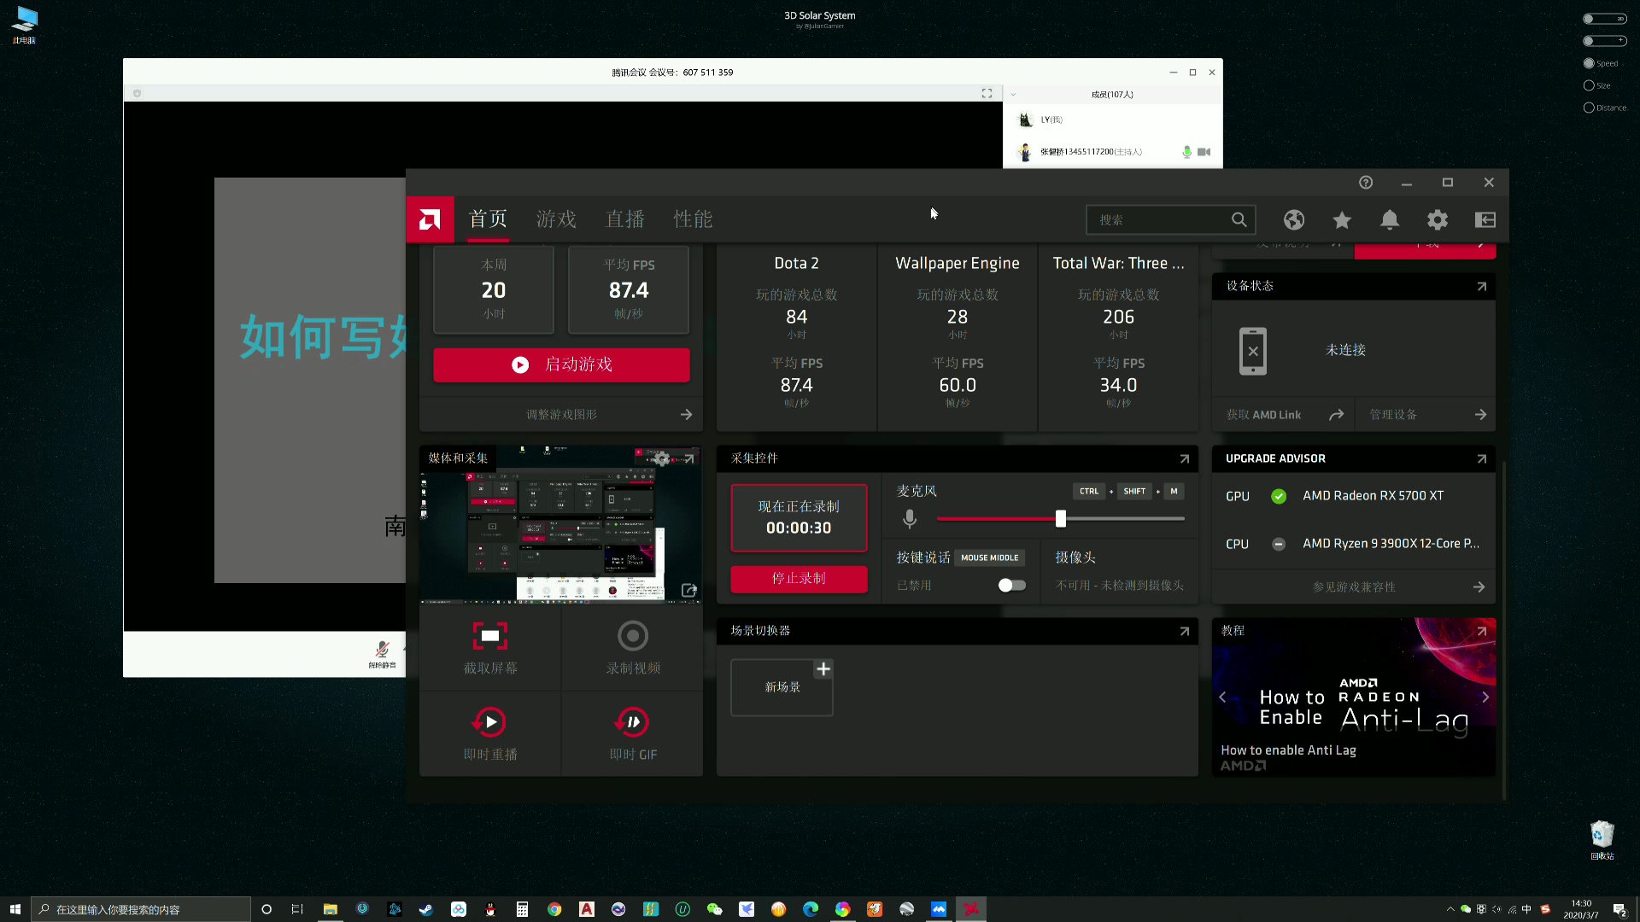Viewport: 1640px width, 922px height.
Task: Click the Record Video (录制视频) icon
Action: coord(633,636)
